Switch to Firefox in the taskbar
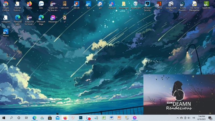The width and height of the screenshot is (215, 121). pyautogui.click(x=65, y=118)
